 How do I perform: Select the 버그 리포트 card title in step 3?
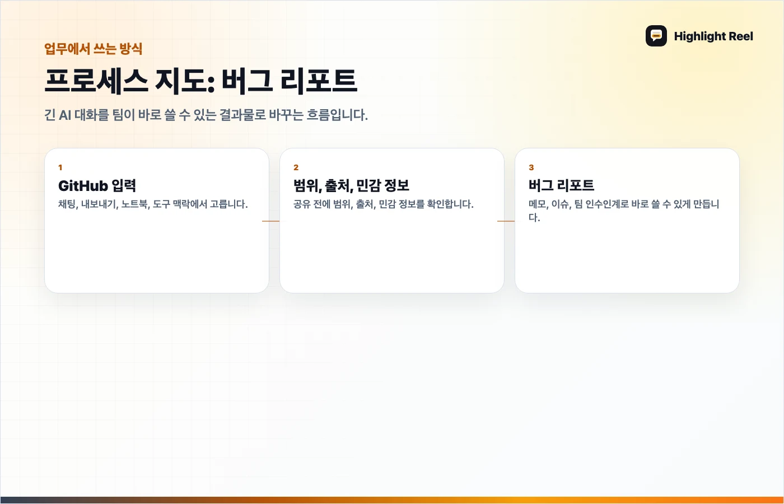pyautogui.click(x=561, y=185)
